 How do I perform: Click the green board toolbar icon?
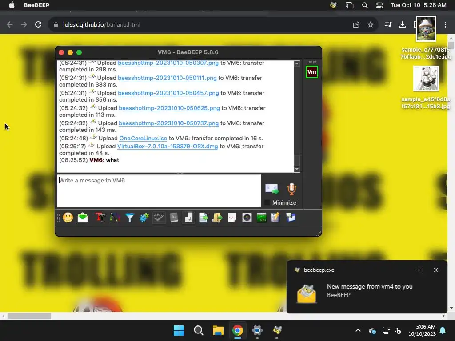tap(261, 218)
